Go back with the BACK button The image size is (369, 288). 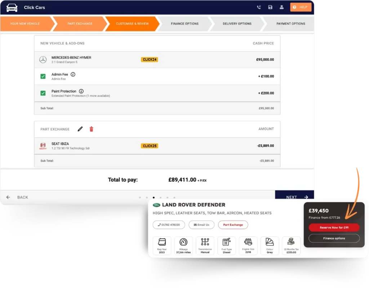23,197
